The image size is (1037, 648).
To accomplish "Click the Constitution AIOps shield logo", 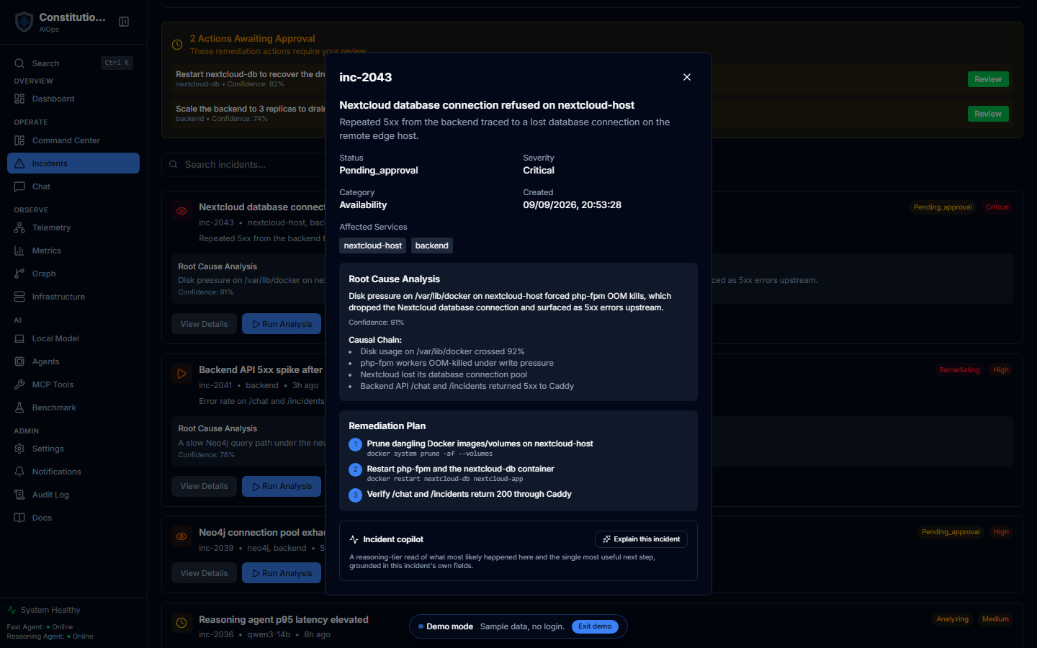I will (x=24, y=22).
